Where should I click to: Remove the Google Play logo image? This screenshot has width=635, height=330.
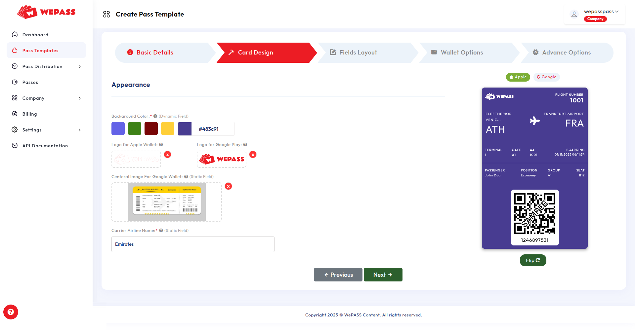click(253, 154)
